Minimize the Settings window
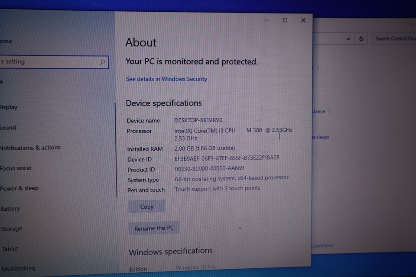 pos(266,20)
